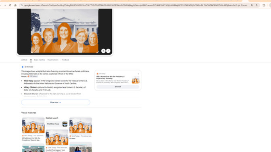Open the three-dot menu on USA Today card

pyautogui.click(x=138, y=74)
